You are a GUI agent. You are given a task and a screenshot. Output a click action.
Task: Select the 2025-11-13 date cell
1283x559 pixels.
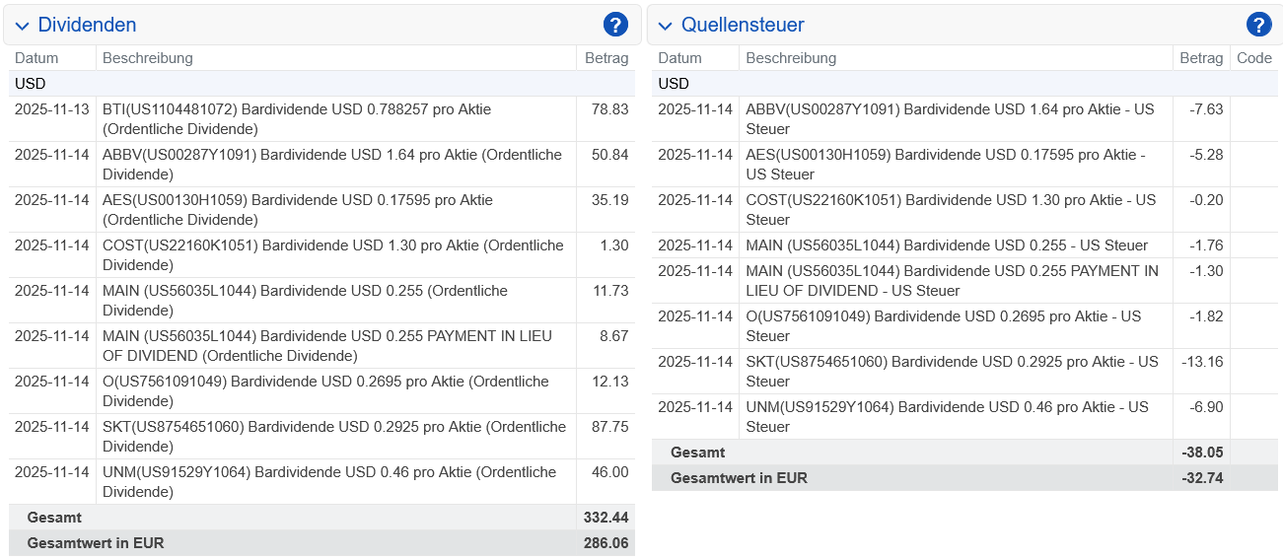51,109
